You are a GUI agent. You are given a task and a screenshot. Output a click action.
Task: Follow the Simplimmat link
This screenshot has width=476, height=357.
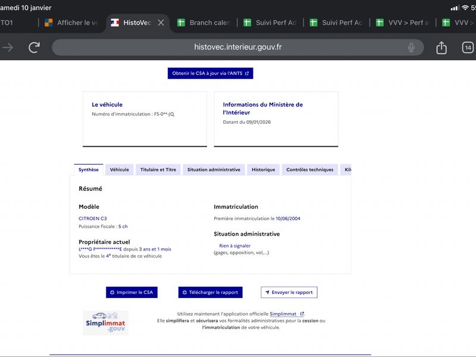287,314
